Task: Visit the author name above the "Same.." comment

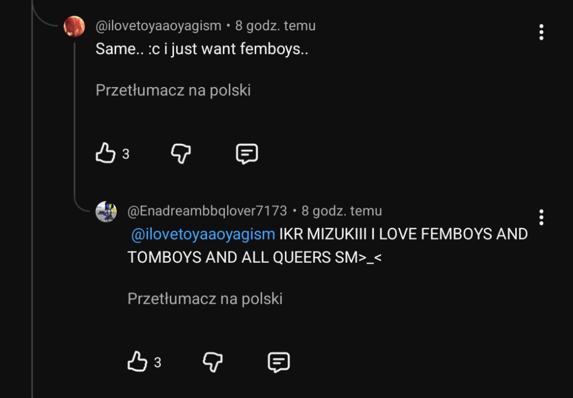Action: click(x=158, y=25)
